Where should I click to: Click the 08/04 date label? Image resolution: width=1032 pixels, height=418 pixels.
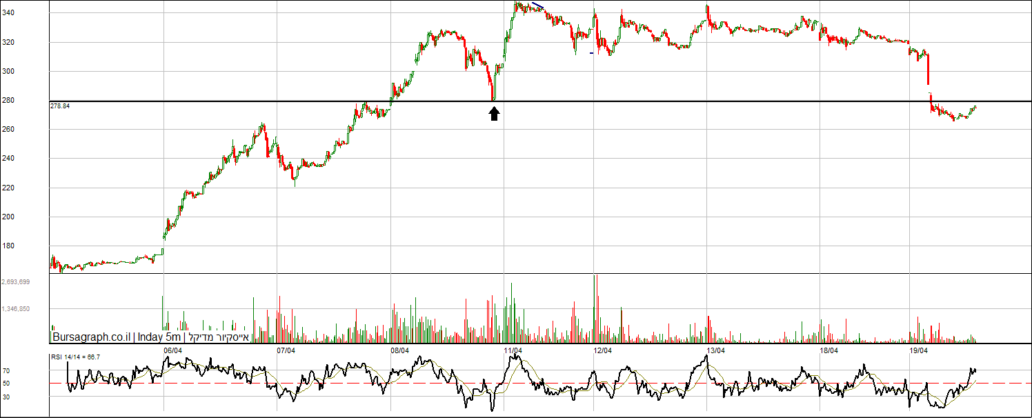tap(400, 350)
